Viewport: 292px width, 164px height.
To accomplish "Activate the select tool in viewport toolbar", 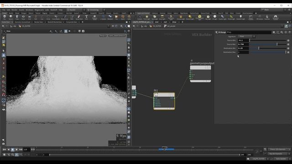I will tap(4, 51).
